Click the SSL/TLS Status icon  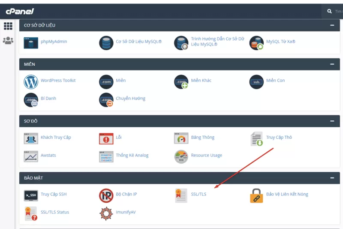[x=31, y=214]
